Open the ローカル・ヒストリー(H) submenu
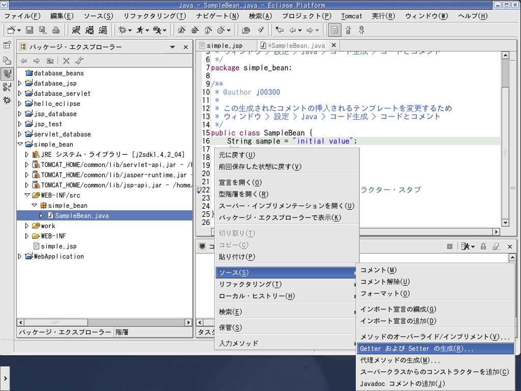Screen dimensions: 521x391 (287, 296)
